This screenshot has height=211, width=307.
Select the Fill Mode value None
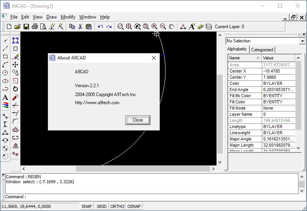(x=278, y=108)
